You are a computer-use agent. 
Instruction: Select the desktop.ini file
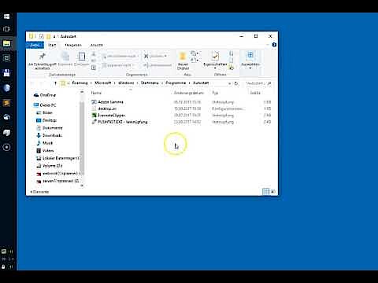[x=107, y=108]
